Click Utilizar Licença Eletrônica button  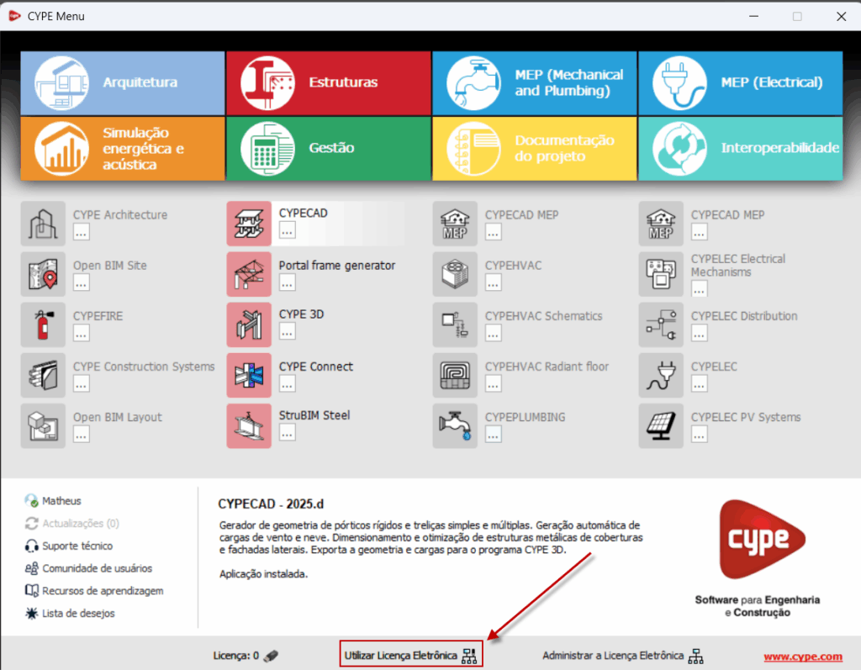pos(410,655)
